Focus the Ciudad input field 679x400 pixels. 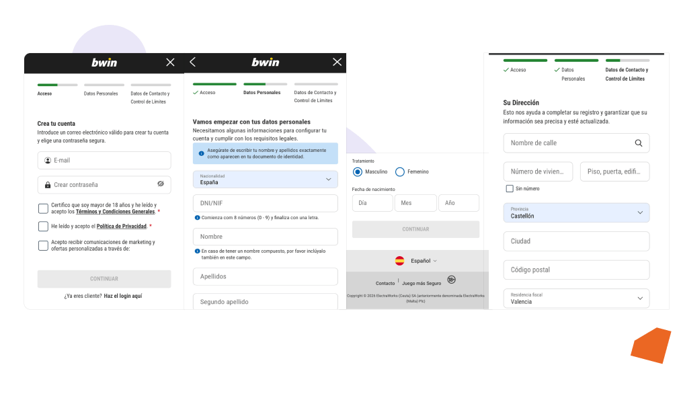coord(576,241)
